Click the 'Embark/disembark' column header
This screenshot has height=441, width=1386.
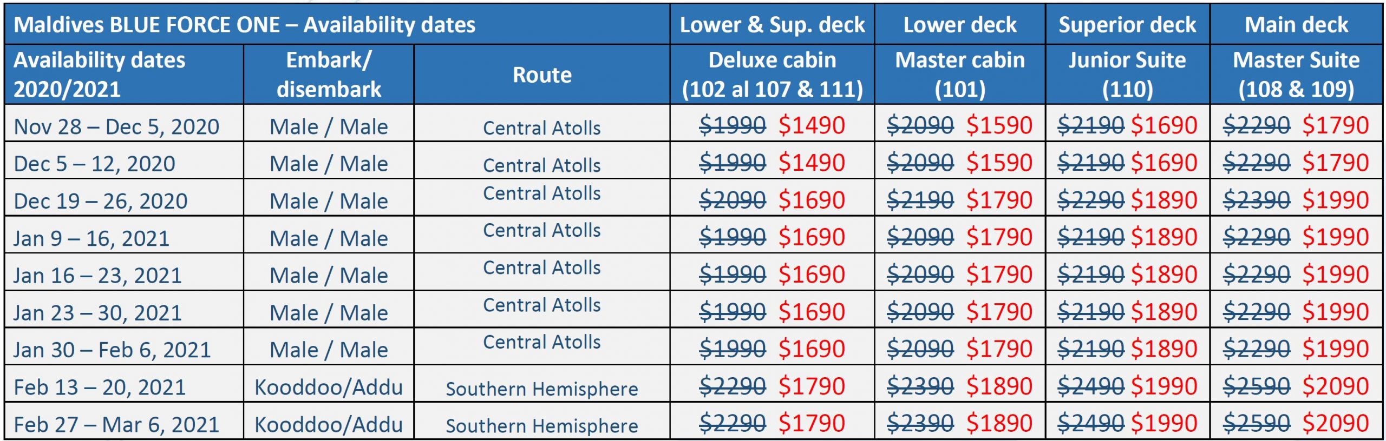[329, 75]
